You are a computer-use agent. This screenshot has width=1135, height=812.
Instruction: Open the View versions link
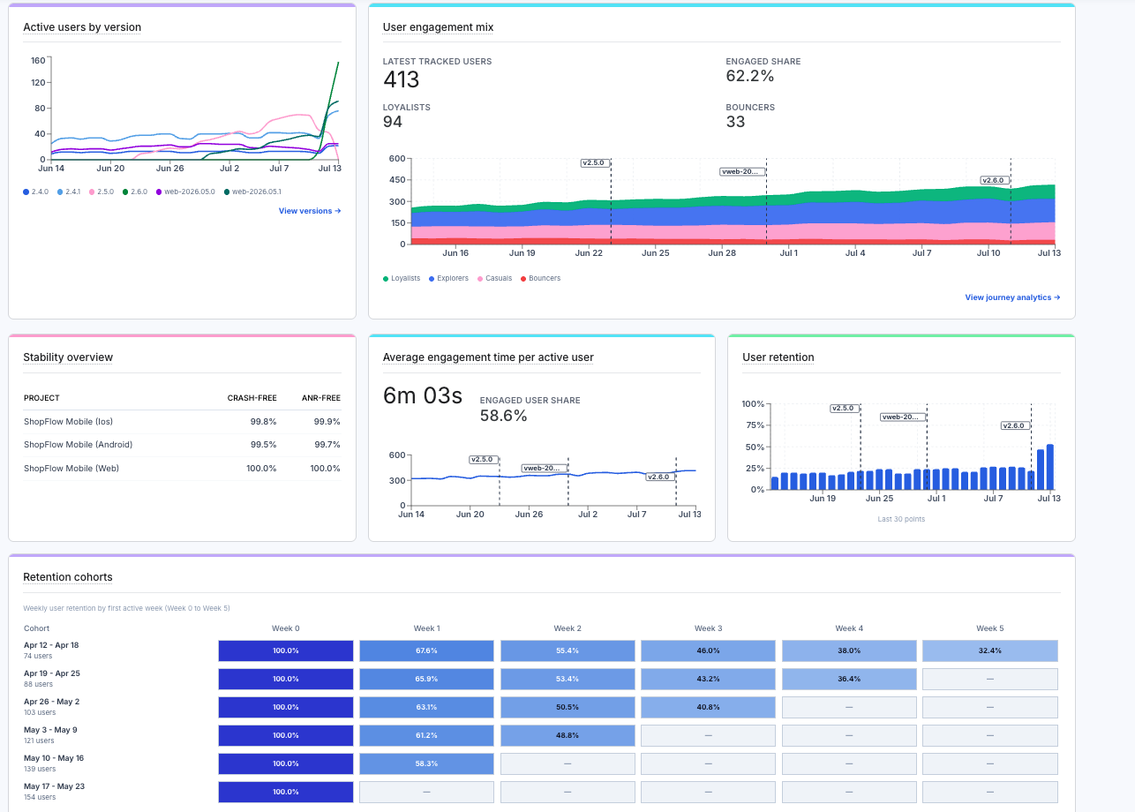click(310, 211)
